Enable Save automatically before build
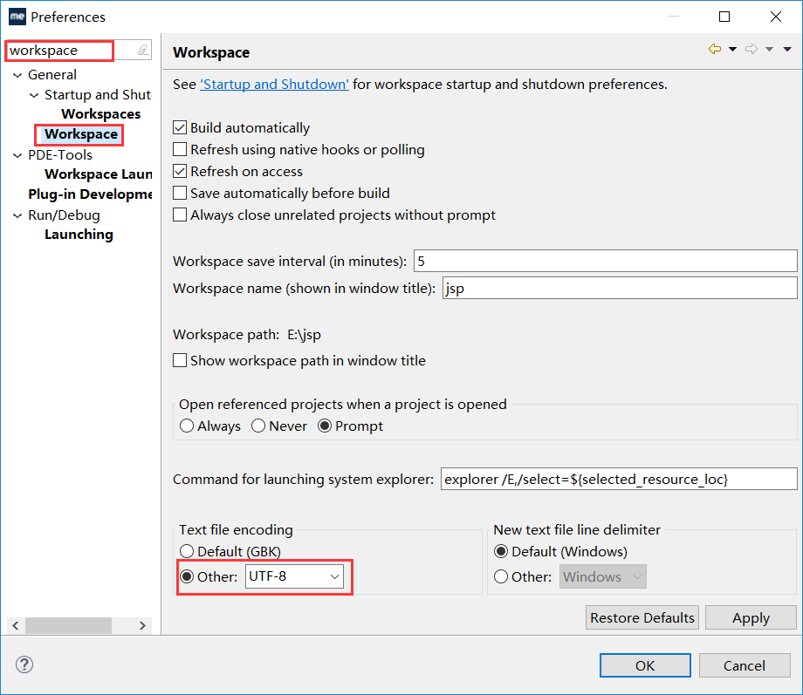 [x=180, y=193]
